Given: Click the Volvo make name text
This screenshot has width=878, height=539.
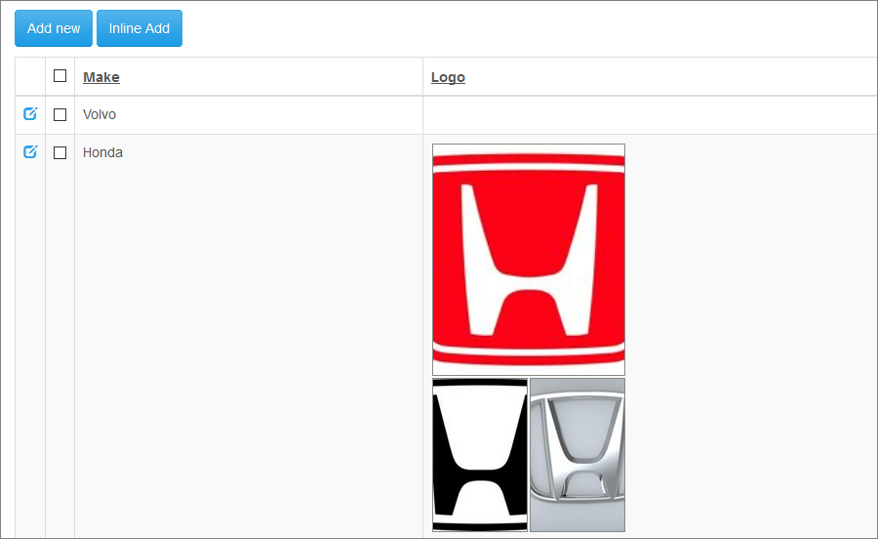Looking at the screenshot, I should point(100,114).
